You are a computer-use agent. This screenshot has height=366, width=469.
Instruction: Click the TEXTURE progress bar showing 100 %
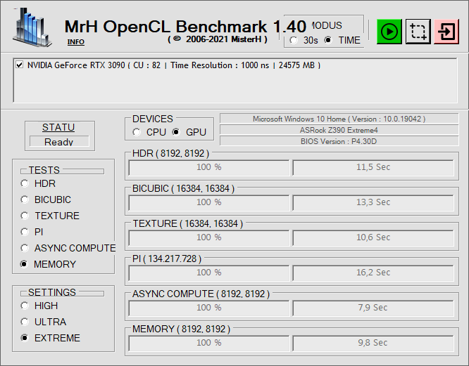pyautogui.click(x=209, y=237)
